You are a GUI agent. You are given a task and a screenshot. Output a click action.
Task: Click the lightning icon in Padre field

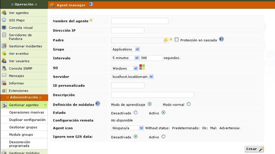(x=166, y=40)
